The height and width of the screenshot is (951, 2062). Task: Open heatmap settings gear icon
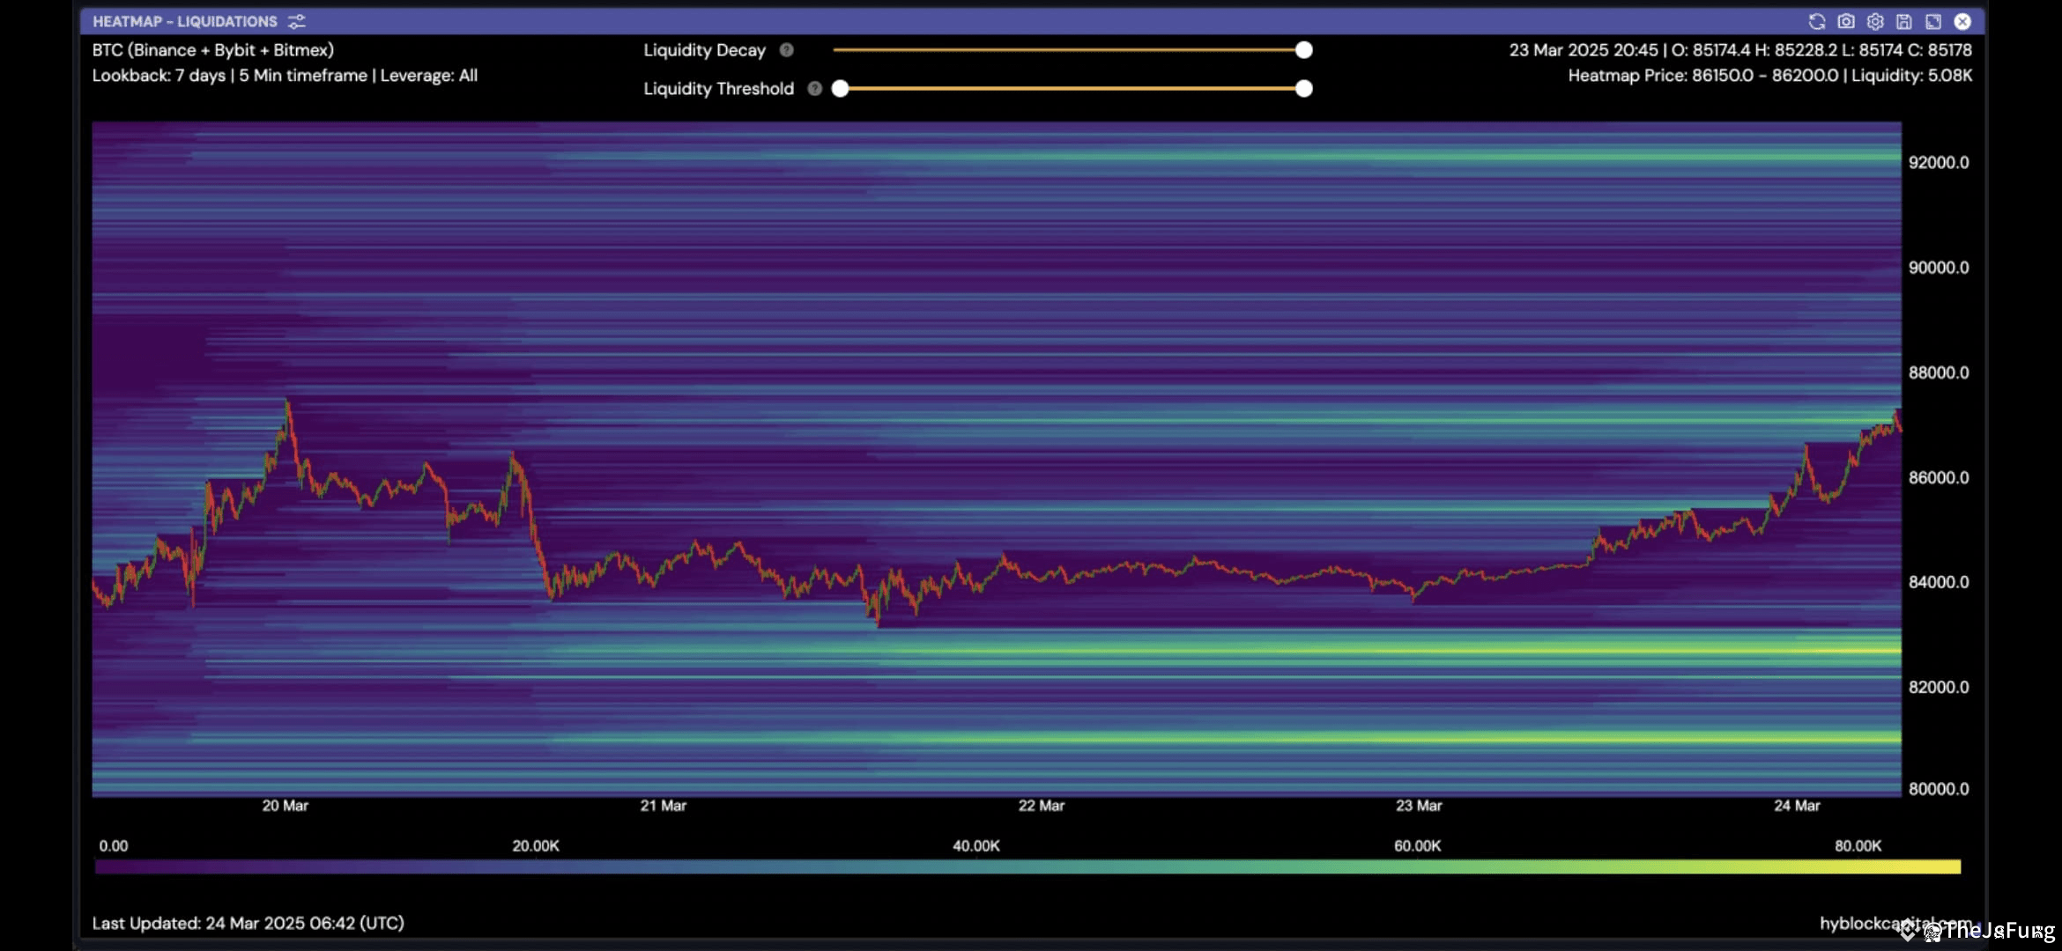click(x=1875, y=21)
